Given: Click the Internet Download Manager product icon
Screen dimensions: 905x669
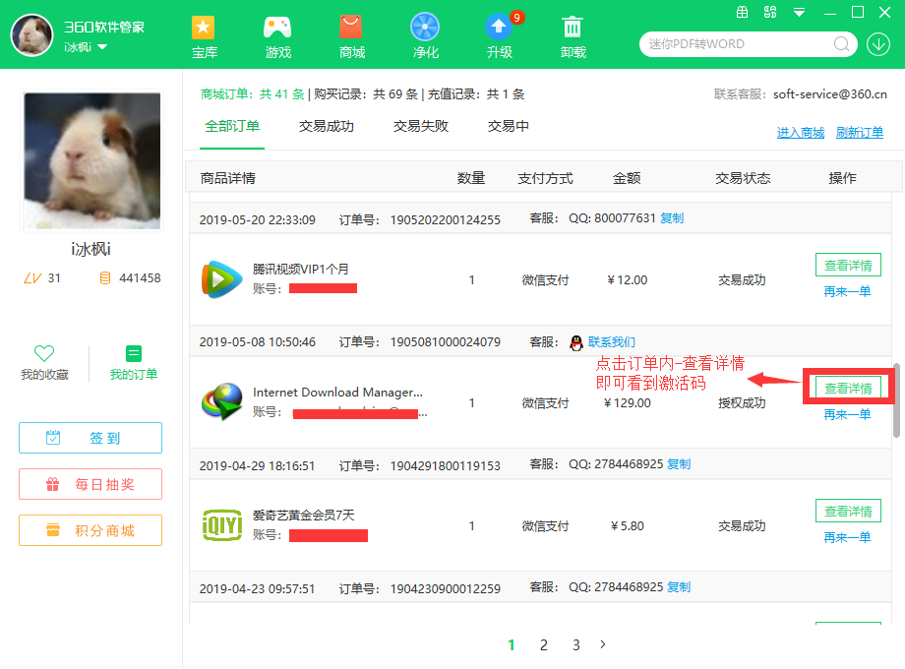Looking at the screenshot, I should [221, 401].
